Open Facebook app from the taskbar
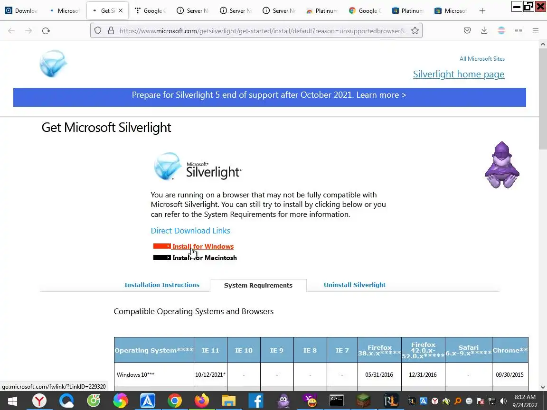 click(x=256, y=401)
